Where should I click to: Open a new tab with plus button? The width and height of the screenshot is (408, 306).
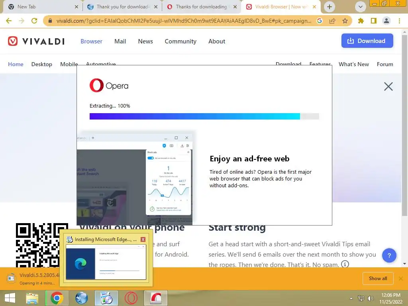coord(330,7)
